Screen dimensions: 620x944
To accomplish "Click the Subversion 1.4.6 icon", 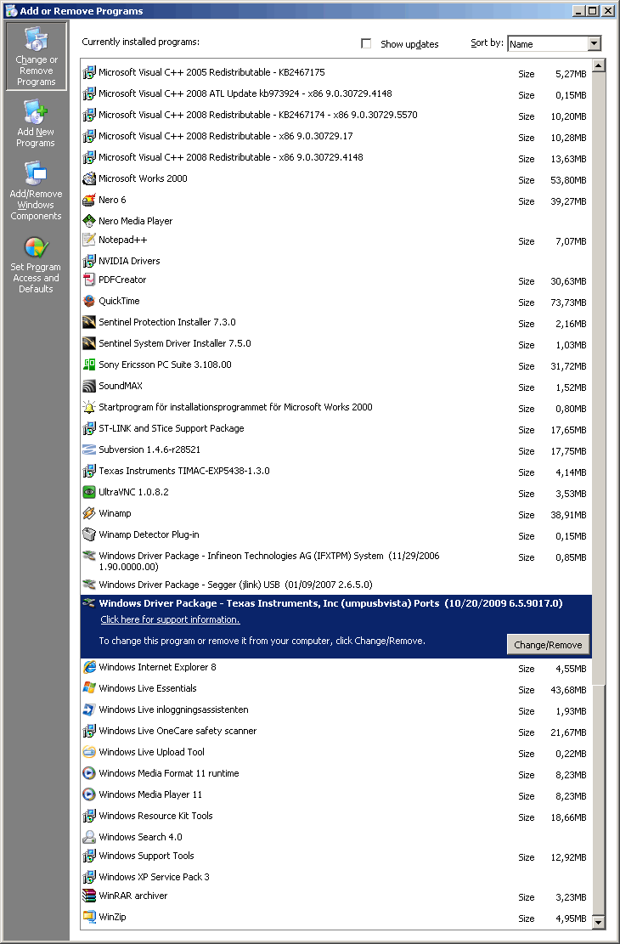I will tap(89, 449).
